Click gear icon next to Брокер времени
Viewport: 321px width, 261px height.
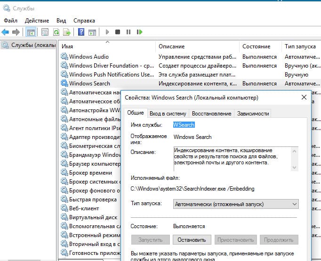click(64, 172)
